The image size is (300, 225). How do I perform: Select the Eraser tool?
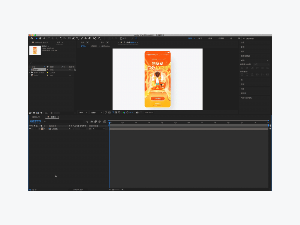pyautogui.click(x=89, y=38)
